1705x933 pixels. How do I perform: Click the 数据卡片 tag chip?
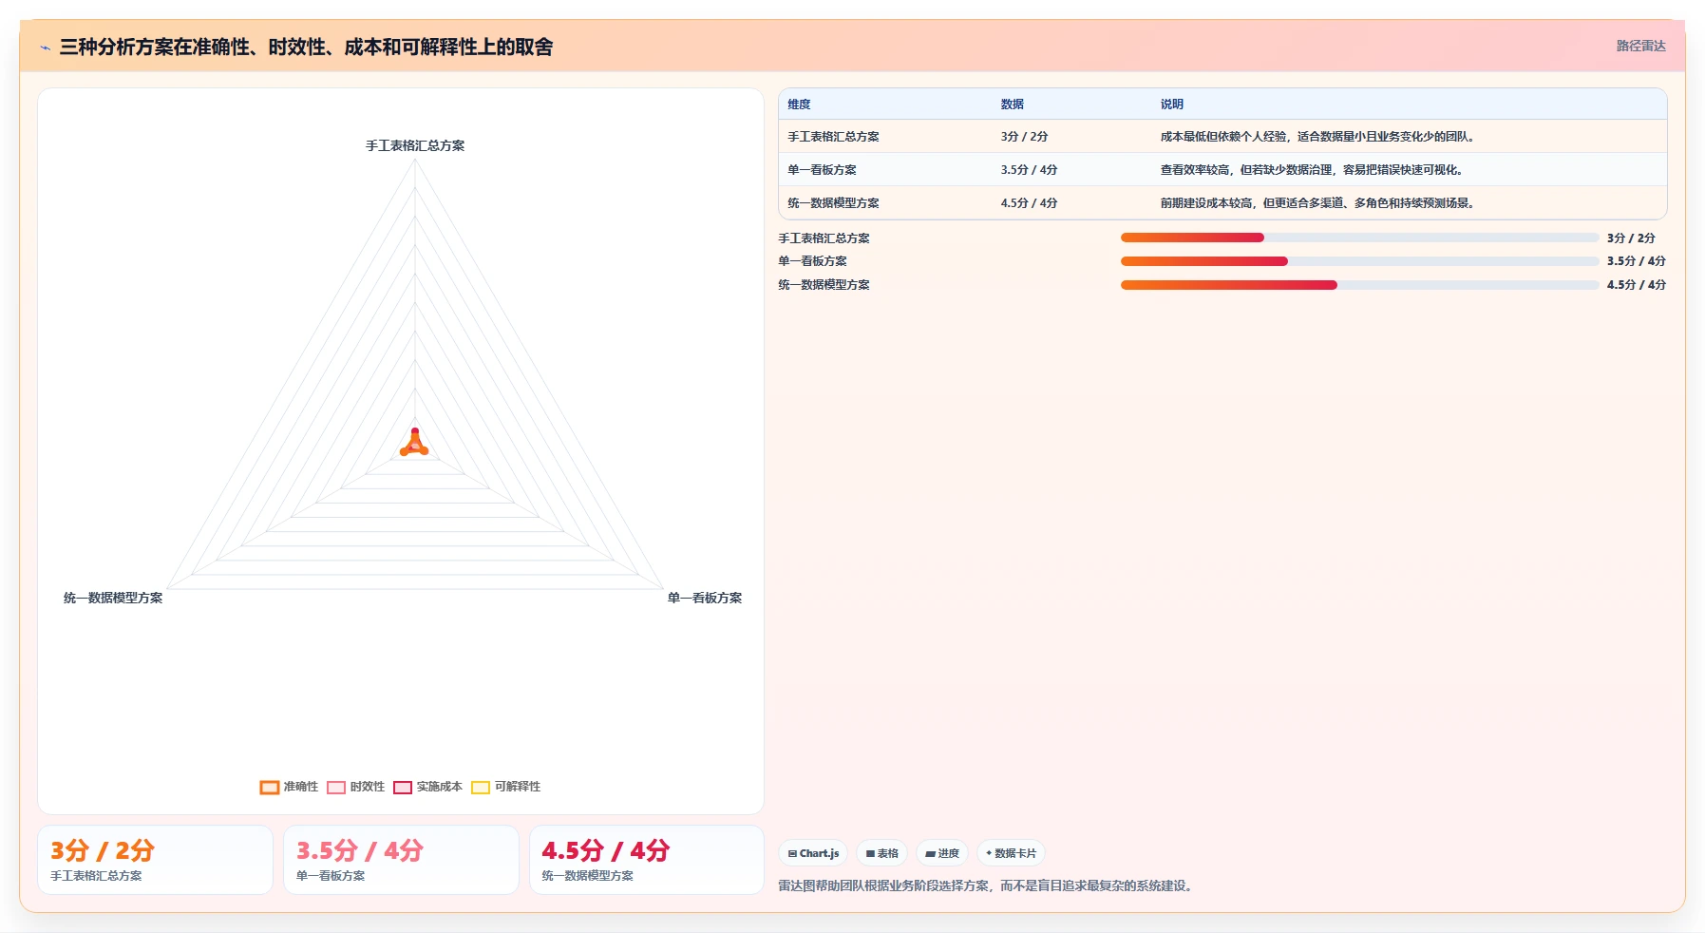click(1011, 853)
